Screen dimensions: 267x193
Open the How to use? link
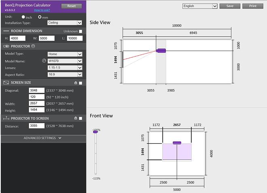(42, 10)
